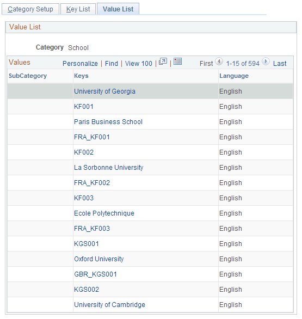
Task: Open La Sorbonne University link
Action: pos(109,168)
